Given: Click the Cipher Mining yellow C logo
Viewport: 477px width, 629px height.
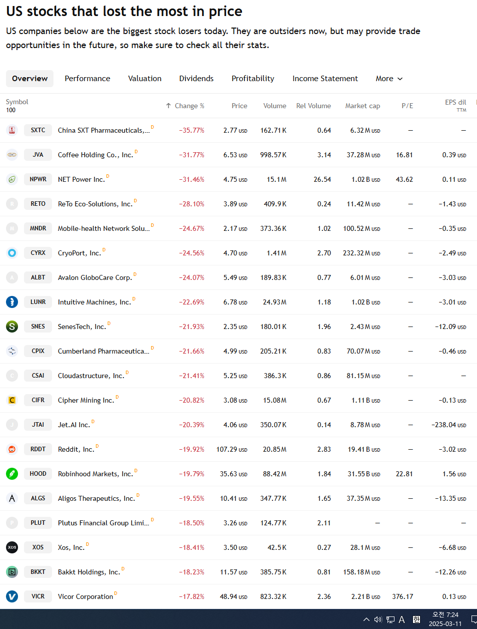Looking at the screenshot, I should click(x=12, y=400).
